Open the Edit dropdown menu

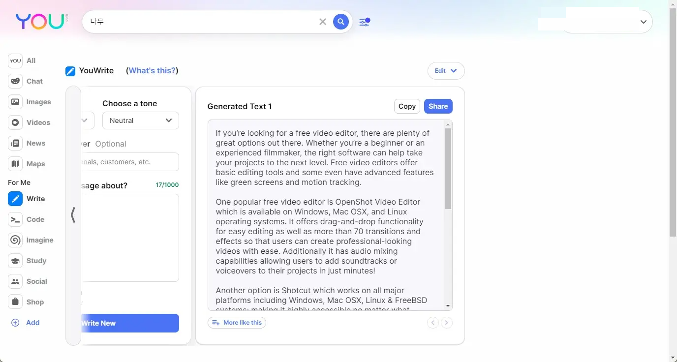coord(446,71)
